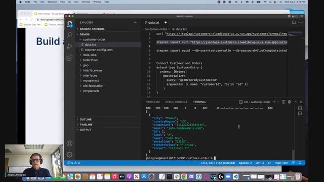Create a new terminal with plus icon
324x182 pixels.
[x=274, y=102]
